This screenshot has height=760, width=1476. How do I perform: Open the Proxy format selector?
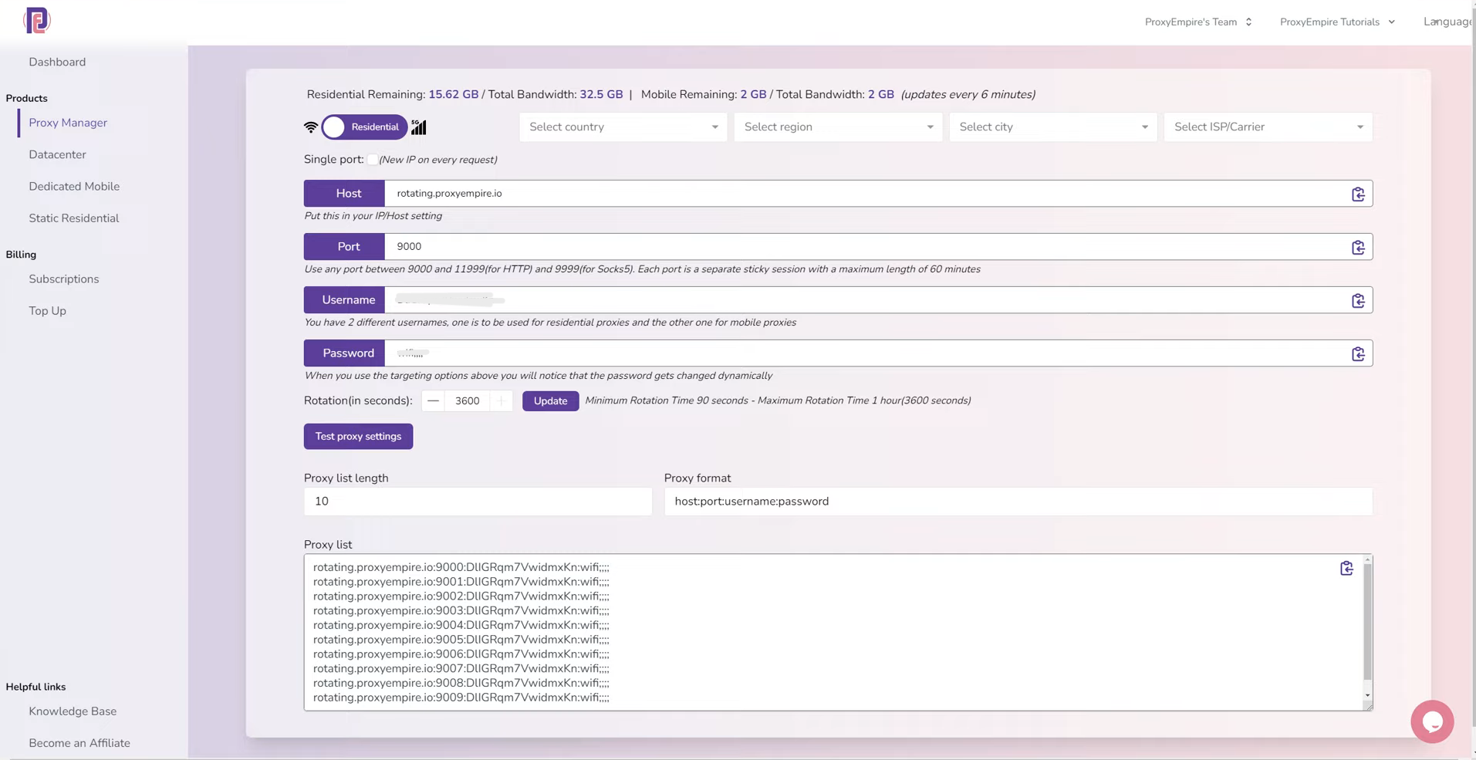(x=1018, y=502)
